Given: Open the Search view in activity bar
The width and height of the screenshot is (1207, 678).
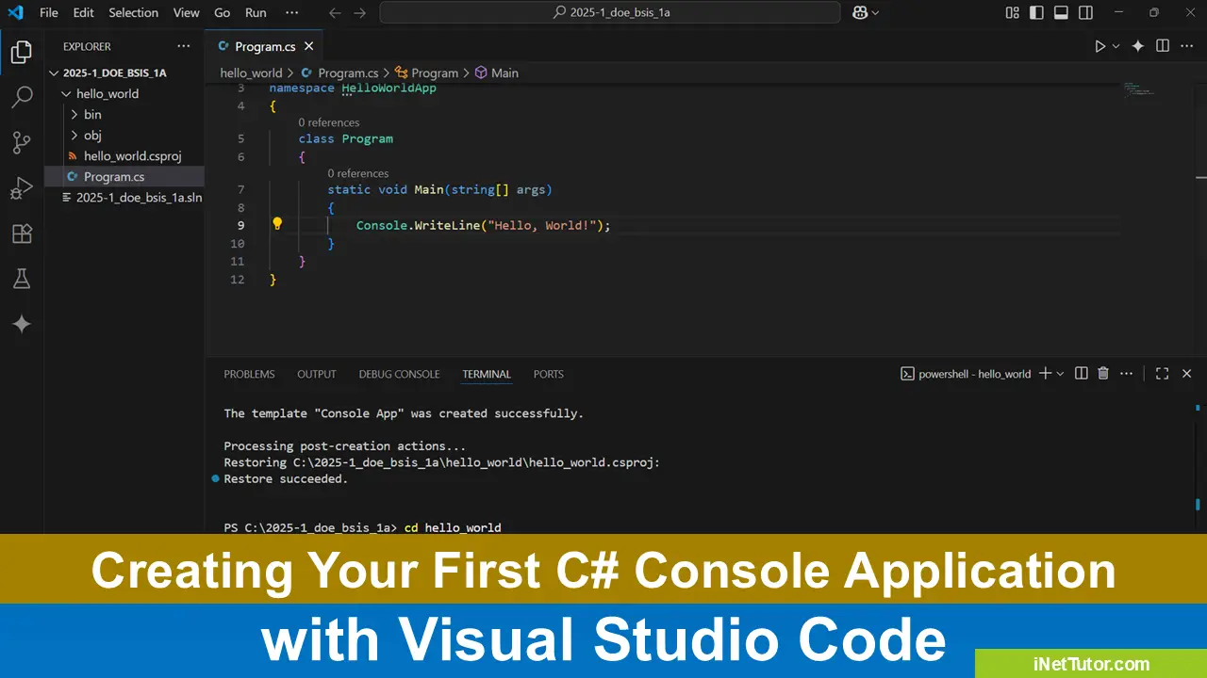Looking at the screenshot, I should point(22,97).
